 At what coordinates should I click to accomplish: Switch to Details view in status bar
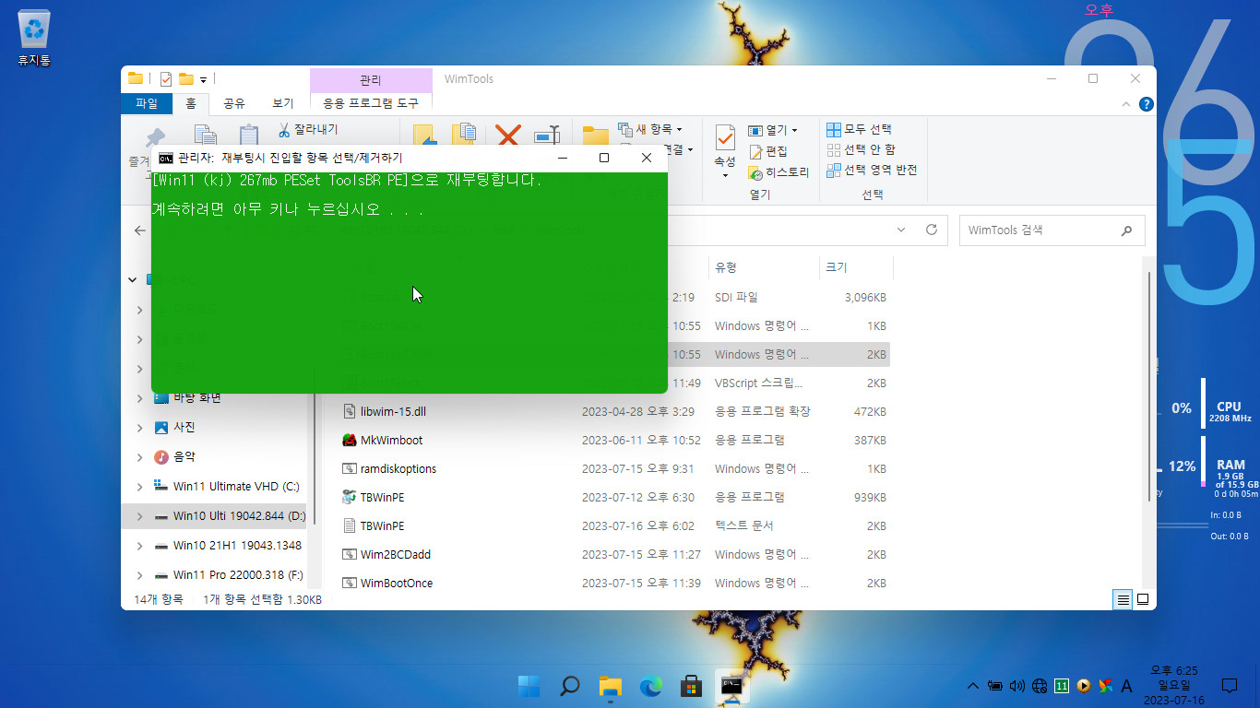[1123, 599]
